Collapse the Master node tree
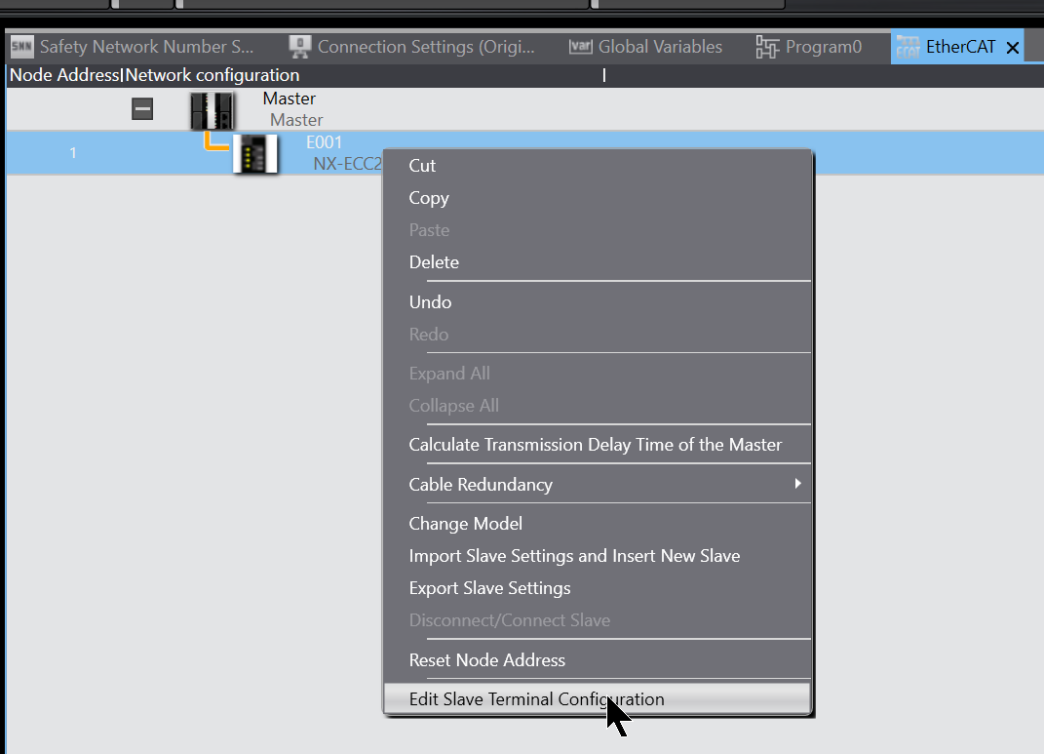This screenshot has width=1044, height=754. click(x=142, y=108)
